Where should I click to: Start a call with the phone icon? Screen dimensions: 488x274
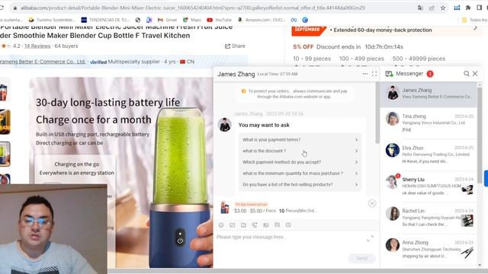[x=255, y=225]
